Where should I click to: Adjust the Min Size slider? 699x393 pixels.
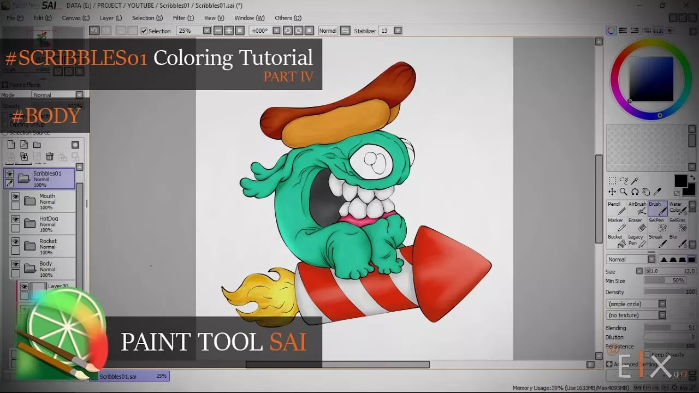tap(665, 281)
